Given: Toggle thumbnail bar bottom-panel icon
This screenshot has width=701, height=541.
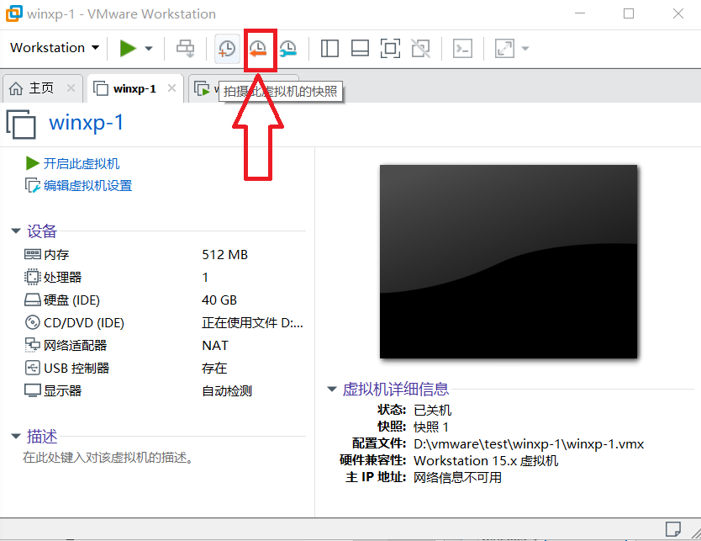Looking at the screenshot, I should pyautogui.click(x=360, y=48).
